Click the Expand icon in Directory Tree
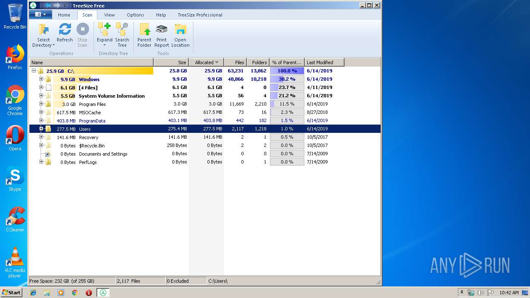The width and height of the screenshot is (530, 298). click(104, 30)
